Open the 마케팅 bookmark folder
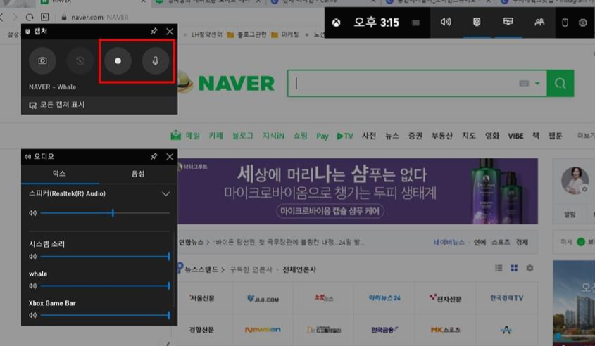 pyautogui.click(x=285, y=35)
